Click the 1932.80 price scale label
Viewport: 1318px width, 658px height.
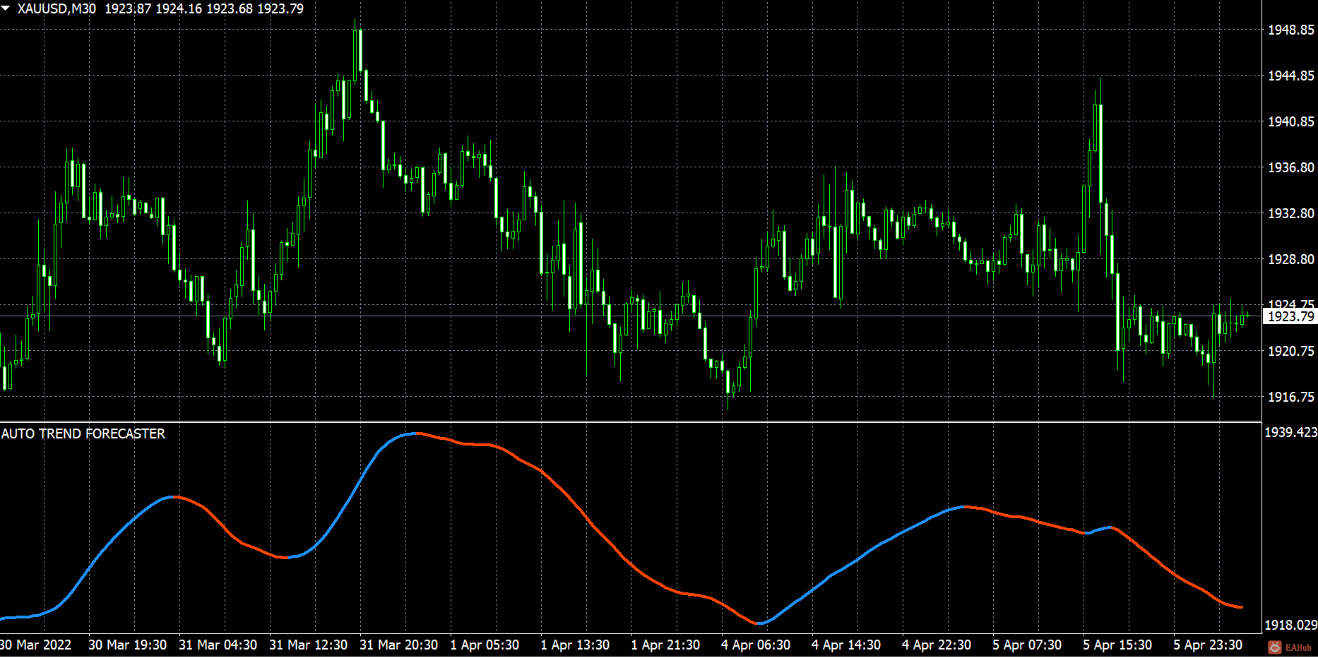coord(1291,213)
